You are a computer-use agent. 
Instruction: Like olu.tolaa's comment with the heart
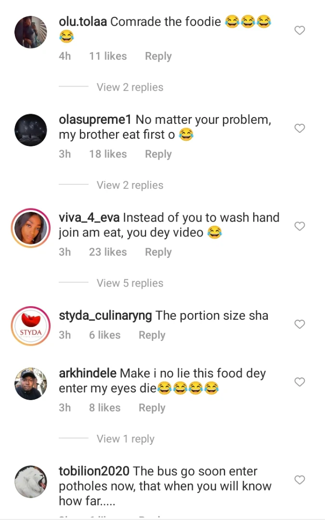tap(299, 31)
